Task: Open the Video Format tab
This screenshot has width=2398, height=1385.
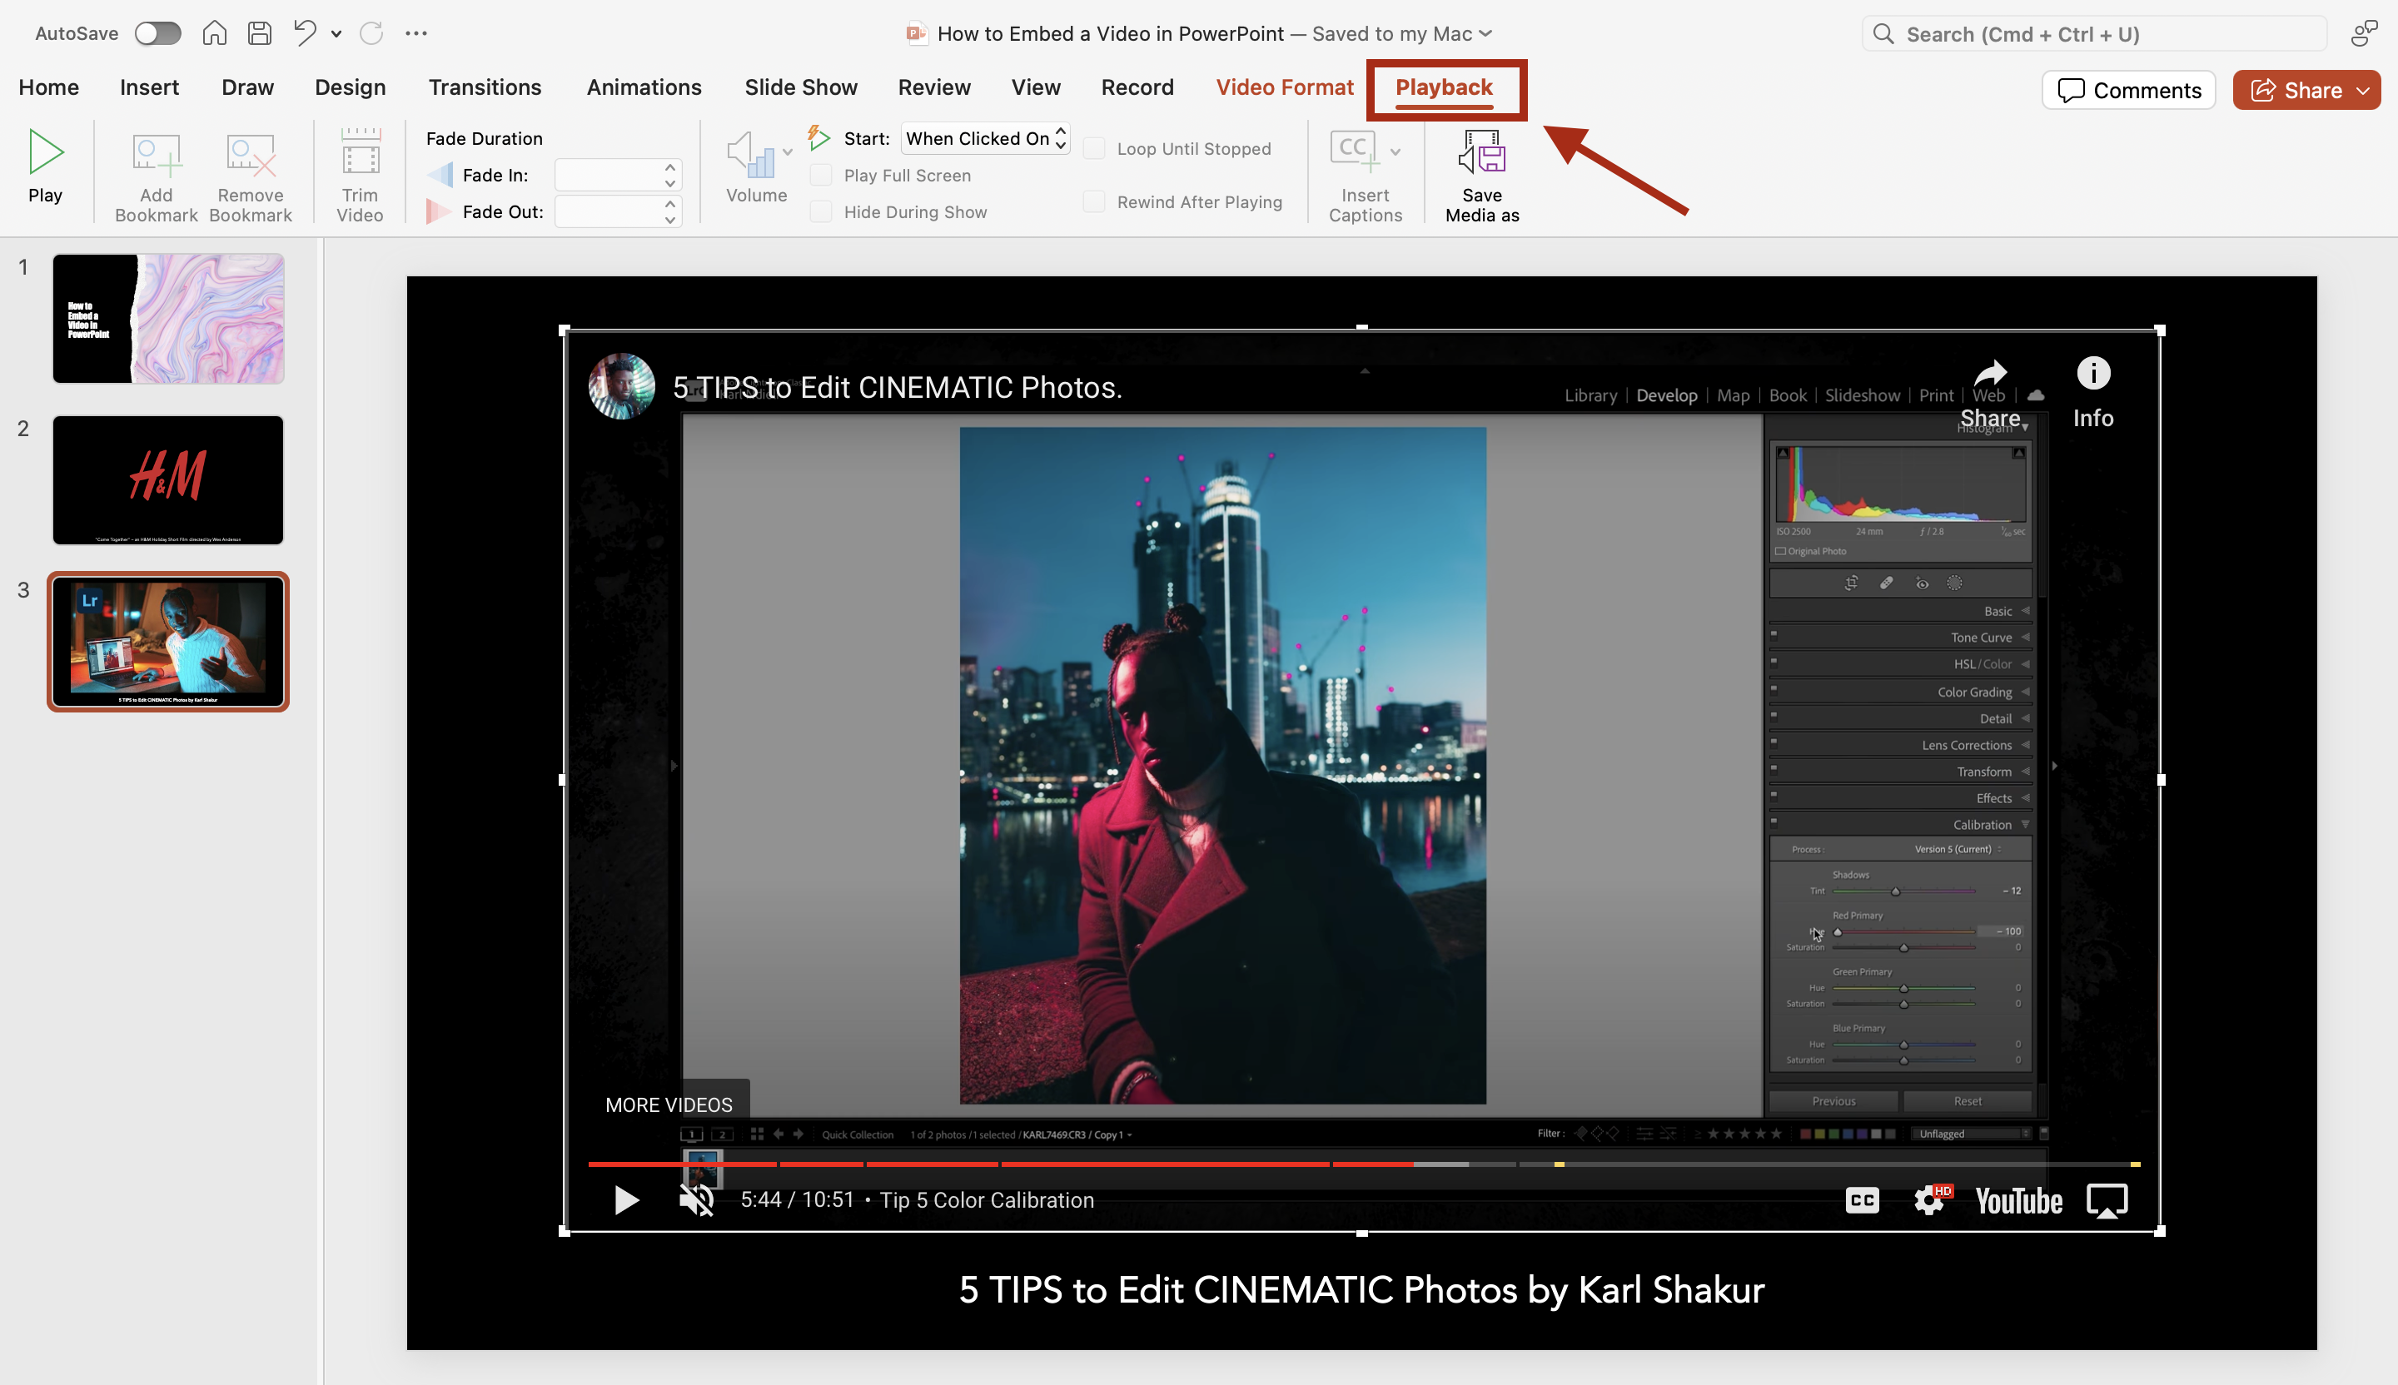Action: tap(1284, 87)
